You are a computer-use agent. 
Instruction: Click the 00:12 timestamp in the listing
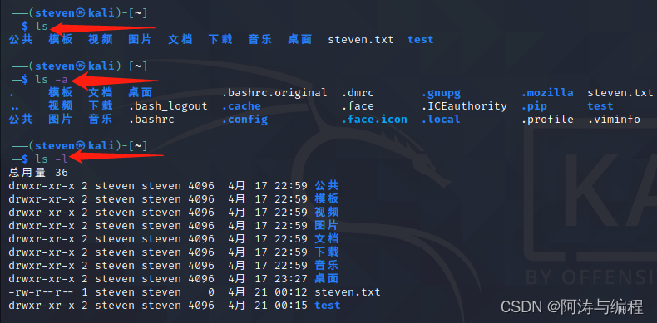(291, 292)
